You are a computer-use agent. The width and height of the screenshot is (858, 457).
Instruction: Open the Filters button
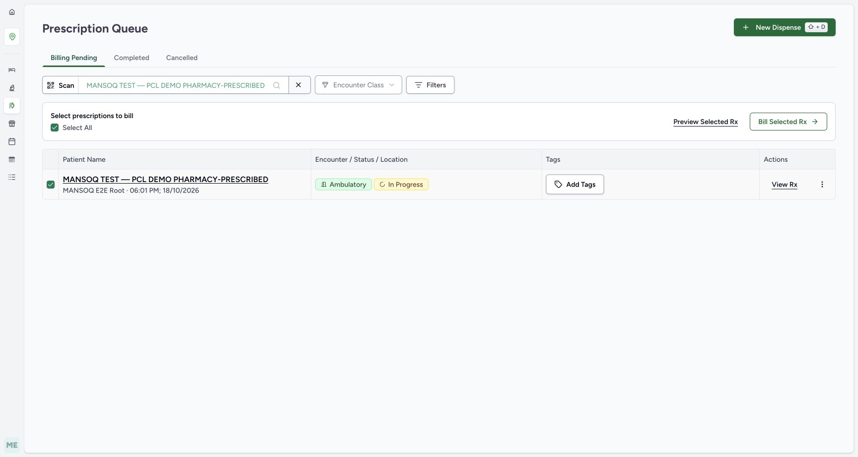430,85
